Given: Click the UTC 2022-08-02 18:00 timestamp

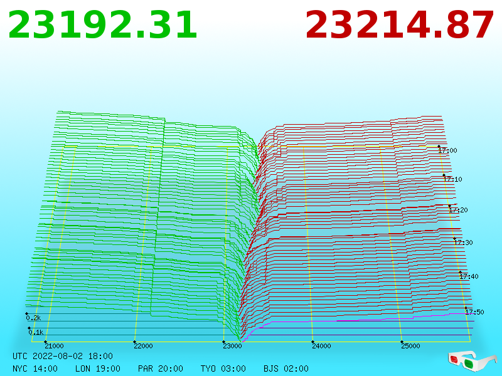Looking at the screenshot, I should (63, 356).
